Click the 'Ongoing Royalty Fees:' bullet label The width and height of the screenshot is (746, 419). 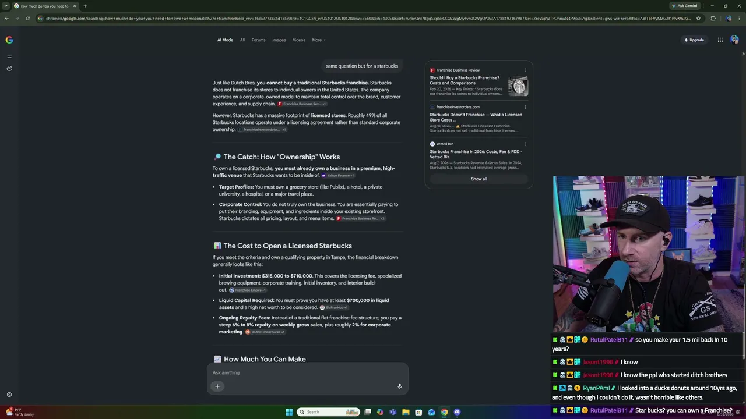pos(245,318)
